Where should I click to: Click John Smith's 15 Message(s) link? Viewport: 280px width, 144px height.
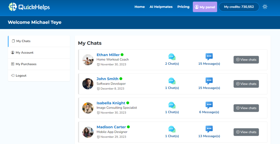209,88
